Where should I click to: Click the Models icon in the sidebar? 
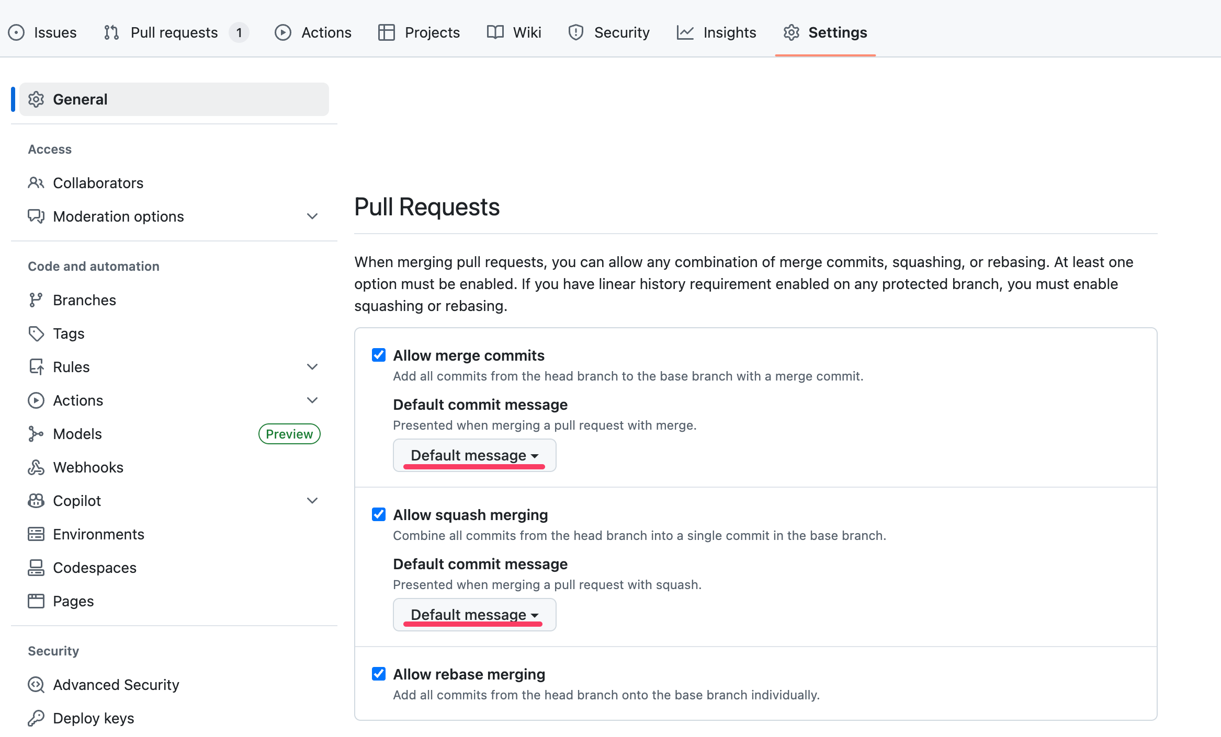point(36,434)
